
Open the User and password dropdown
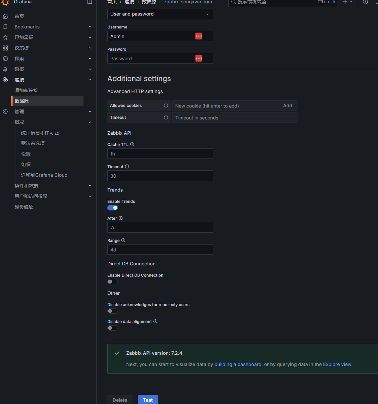point(160,14)
